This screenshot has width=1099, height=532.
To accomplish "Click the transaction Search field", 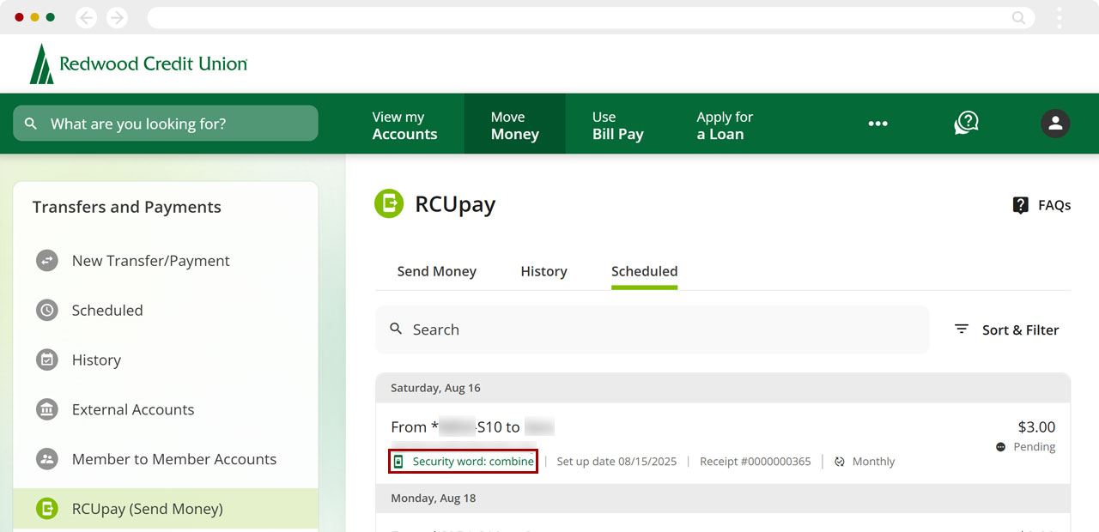I will [x=653, y=329].
